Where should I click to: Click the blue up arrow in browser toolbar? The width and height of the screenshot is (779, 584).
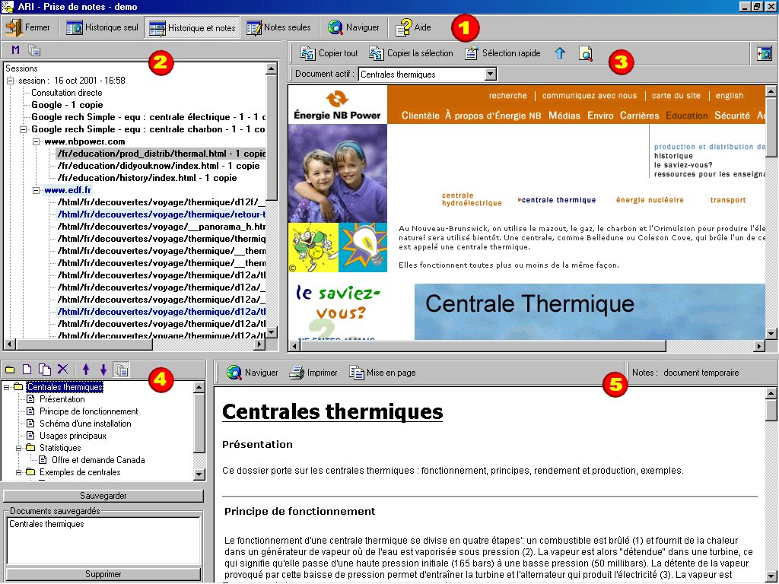click(560, 53)
